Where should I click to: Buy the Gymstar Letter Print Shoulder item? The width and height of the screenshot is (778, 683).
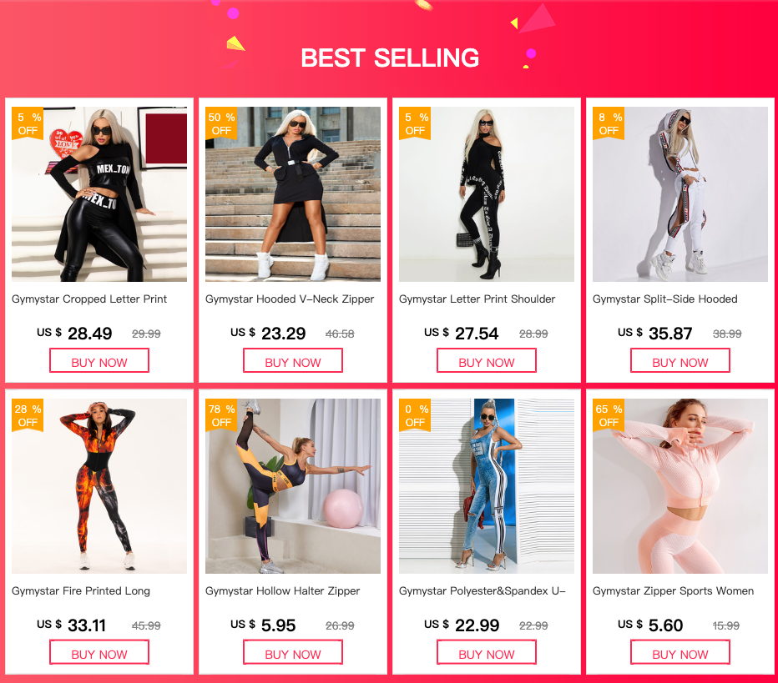tap(487, 362)
